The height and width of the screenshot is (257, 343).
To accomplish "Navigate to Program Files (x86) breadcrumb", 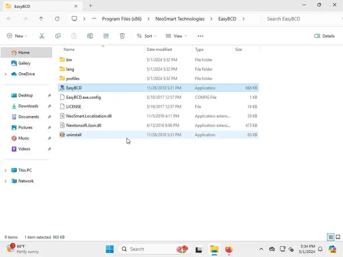I will pyautogui.click(x=122, y=19).
